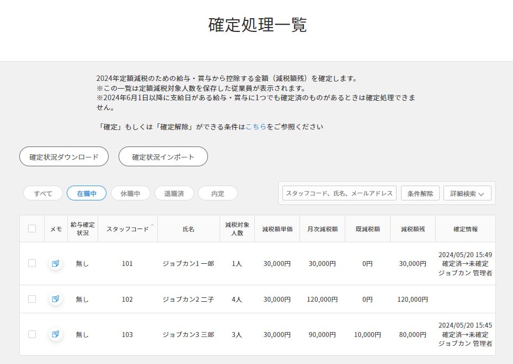This screenshot has height=364, width=513.
Task: Open memo icon for staff 102
Action: 56,299
